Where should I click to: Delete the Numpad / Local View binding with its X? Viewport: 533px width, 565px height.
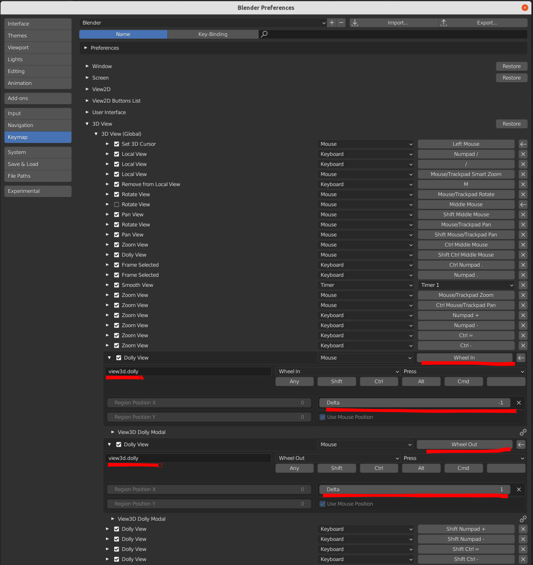tap(523, 154)
